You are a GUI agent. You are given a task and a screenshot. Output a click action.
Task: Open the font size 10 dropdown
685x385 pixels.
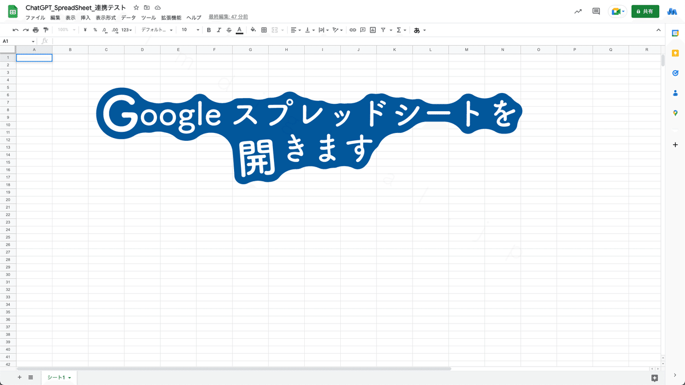point(191,30)
